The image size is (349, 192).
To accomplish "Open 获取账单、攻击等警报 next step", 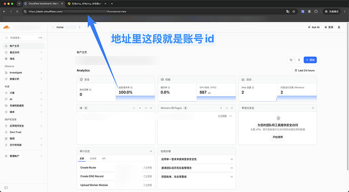I will point(197,177).
